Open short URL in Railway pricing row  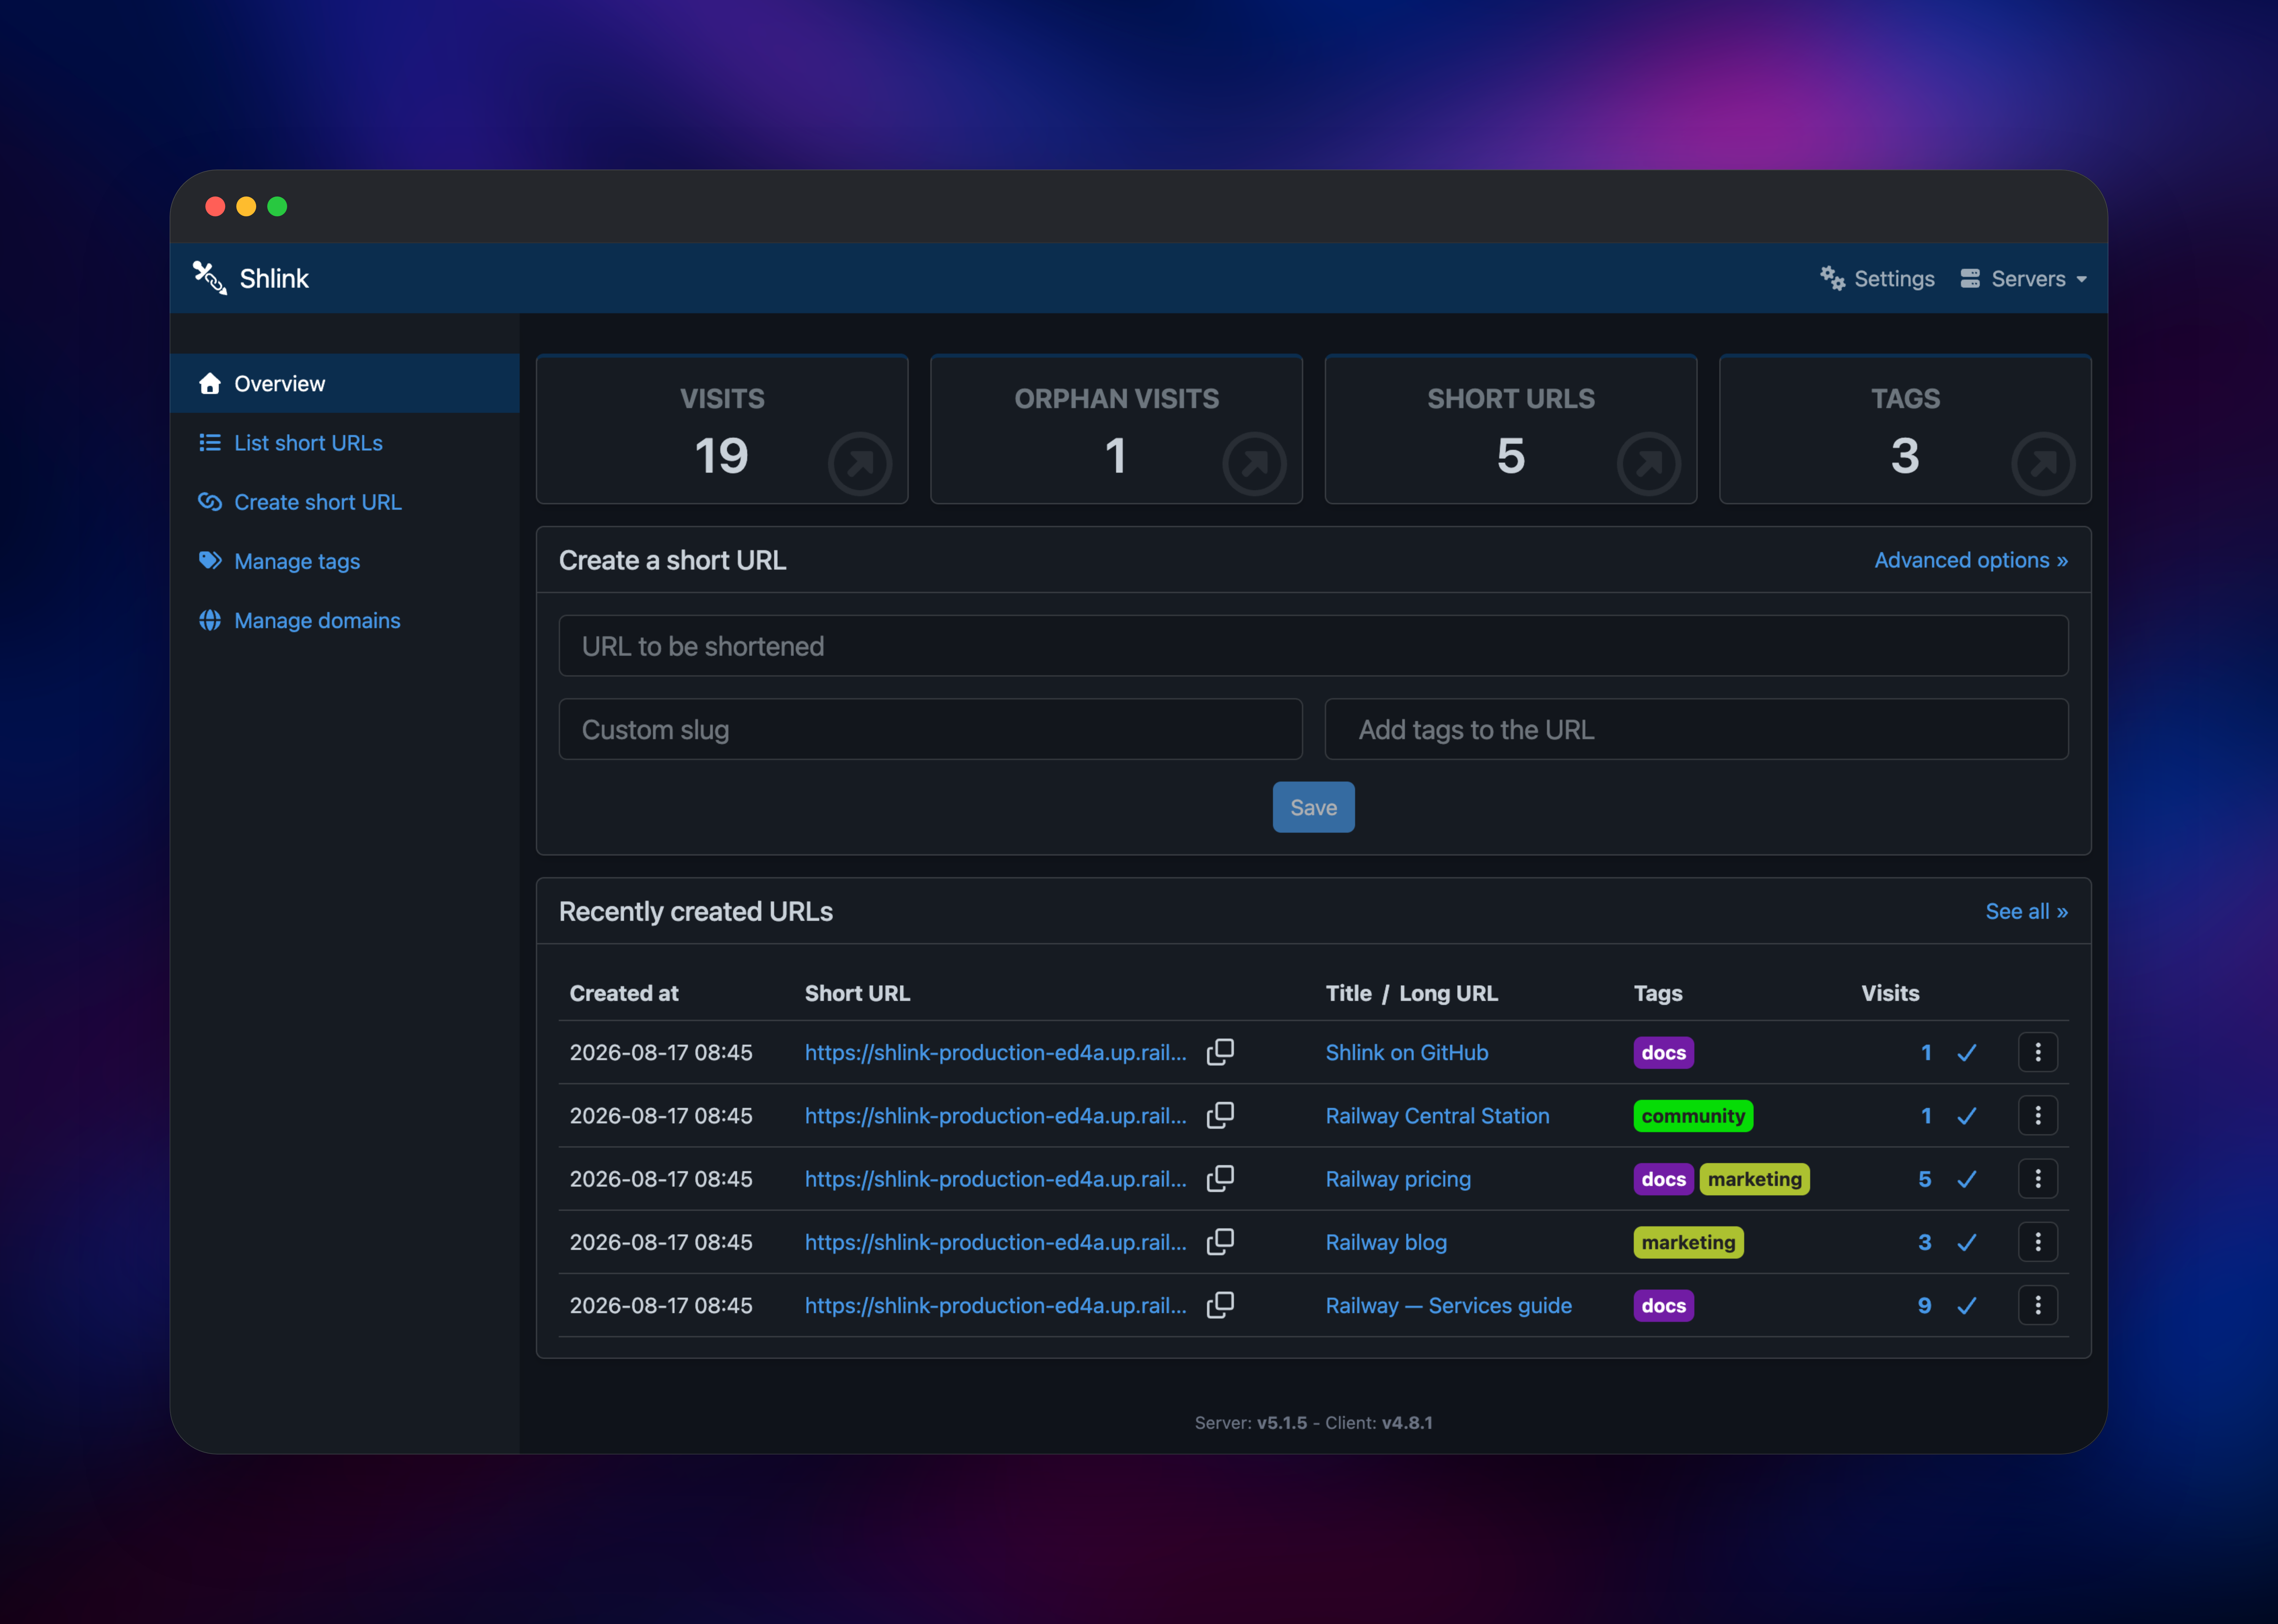[x=995, y=1179]
